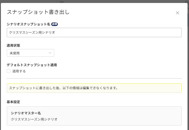Click the 基本設定 section heading
The image size is (189, 130).
pos(13,102)
